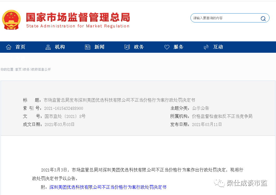Click 首页 in the breadcrumb trail

(x=18, y=70)
